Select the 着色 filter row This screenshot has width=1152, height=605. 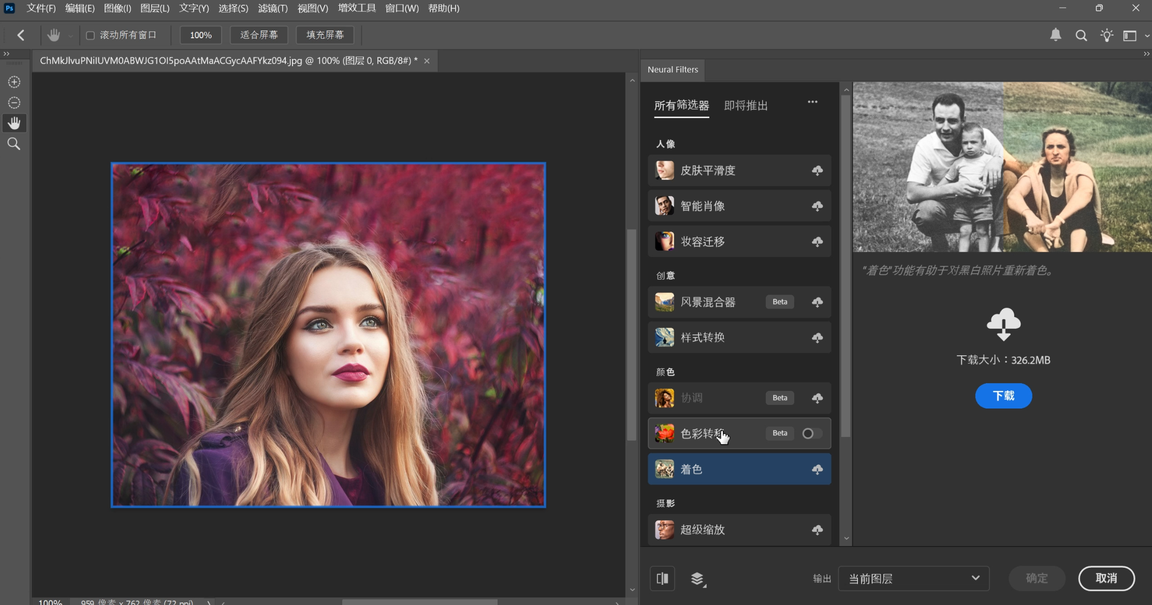tap(739, 469)
